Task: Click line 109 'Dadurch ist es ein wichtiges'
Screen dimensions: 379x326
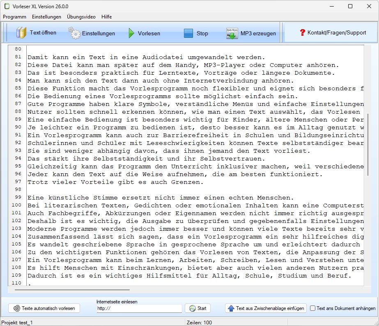Action: coord(189,276)
